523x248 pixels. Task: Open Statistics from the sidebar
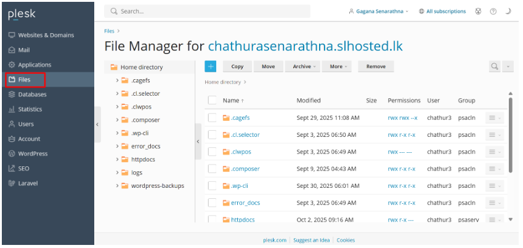[30, 109]
